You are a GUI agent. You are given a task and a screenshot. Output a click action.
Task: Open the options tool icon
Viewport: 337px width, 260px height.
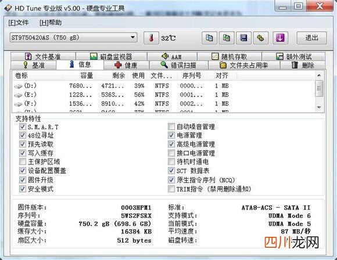(261, 38)
